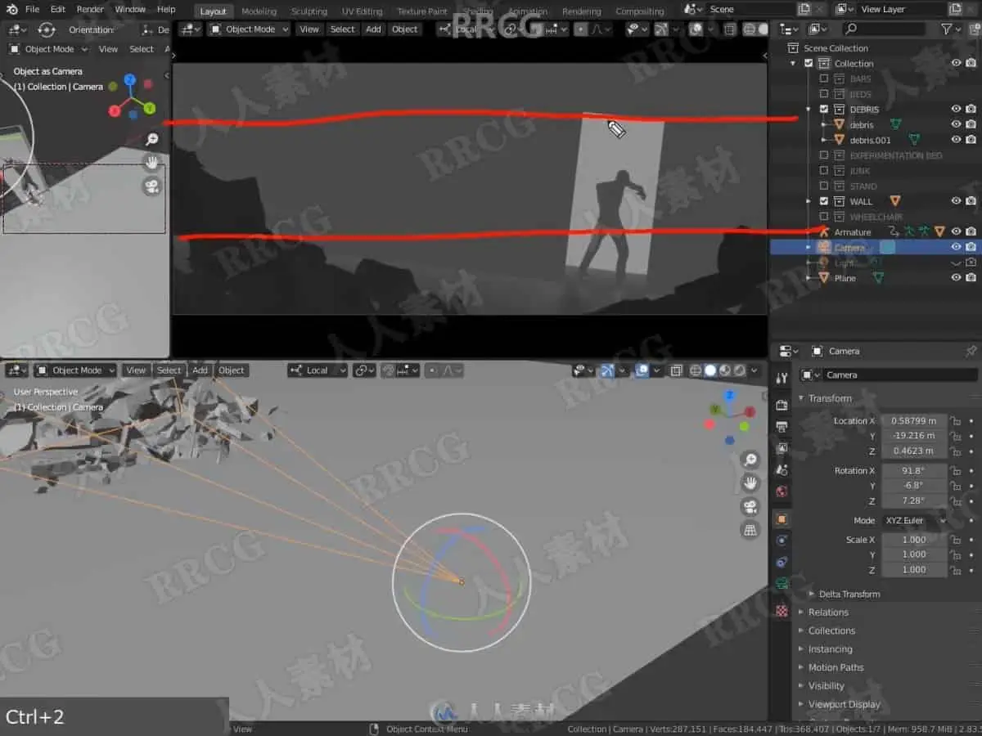The height and width of the screenshot is (736, 982).
Task: Click the new scene button beside Scene field
Action: click(x=804, y=10)
